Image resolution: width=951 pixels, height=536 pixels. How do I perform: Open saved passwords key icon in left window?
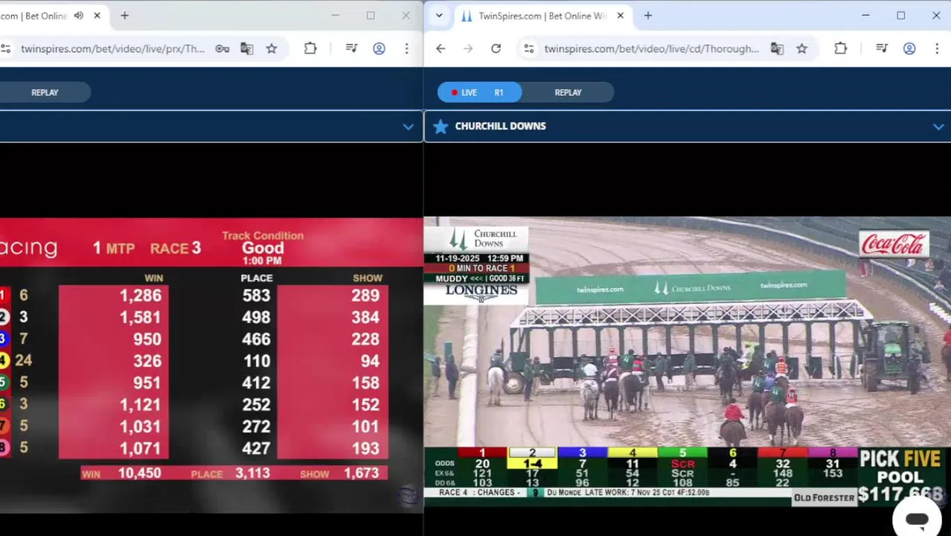tap(222, 48)
